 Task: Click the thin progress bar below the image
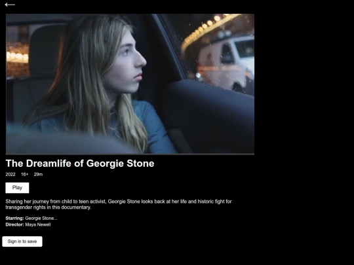pyautogui.click(x=130, y=154)
